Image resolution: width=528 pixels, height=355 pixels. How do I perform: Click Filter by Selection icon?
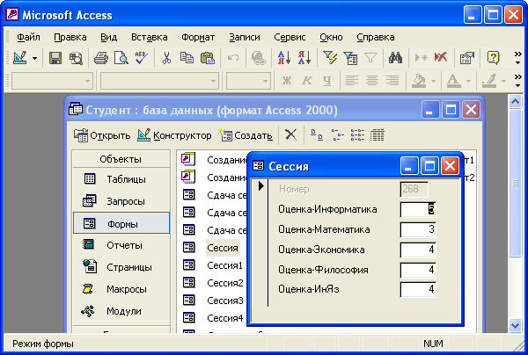[330, 58]
